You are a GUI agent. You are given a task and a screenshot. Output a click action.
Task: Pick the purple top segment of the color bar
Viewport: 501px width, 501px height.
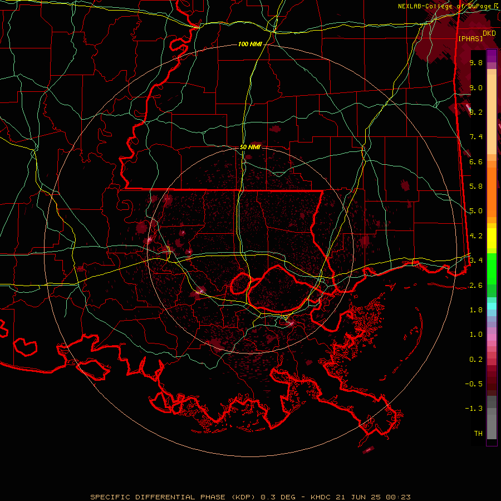click(492, 56)
